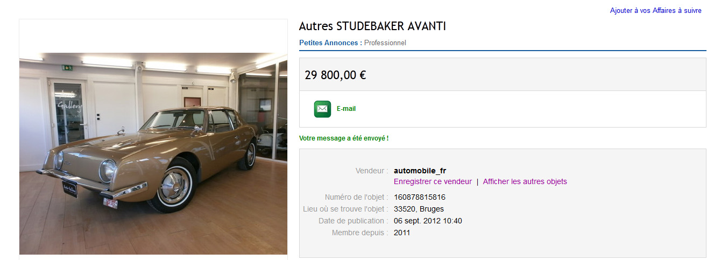
Task: Click the member since year 2011
Action: click(402, 233)
